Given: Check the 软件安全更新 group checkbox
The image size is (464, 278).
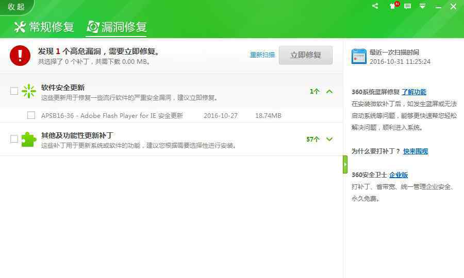Looking at the screenshot, I should pyautogui.click(x=14, y=91).
